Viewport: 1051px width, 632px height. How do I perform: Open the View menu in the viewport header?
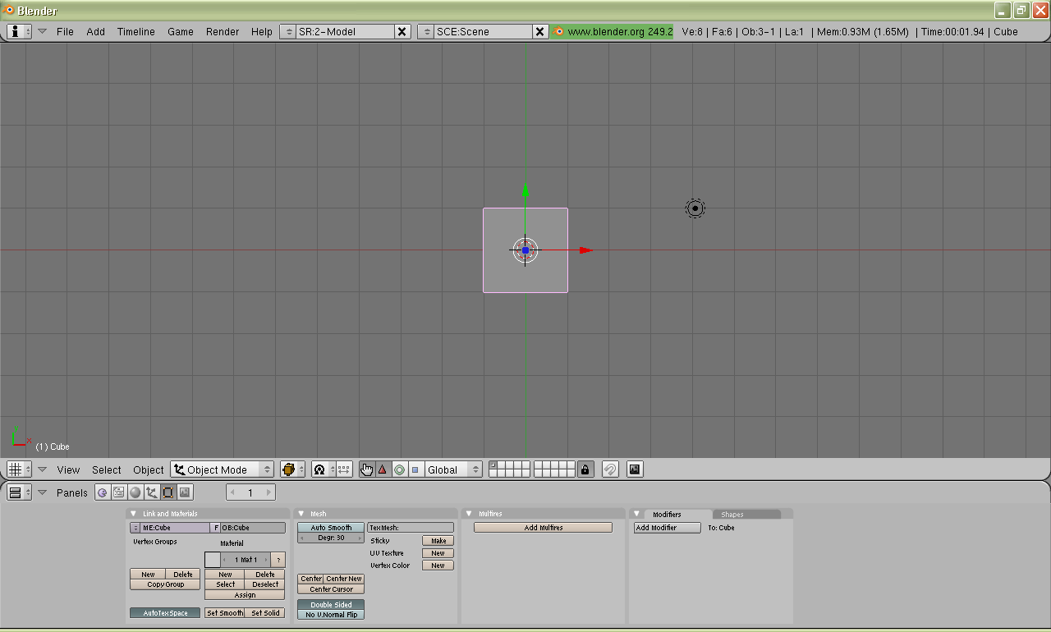[x=68, y=469]
